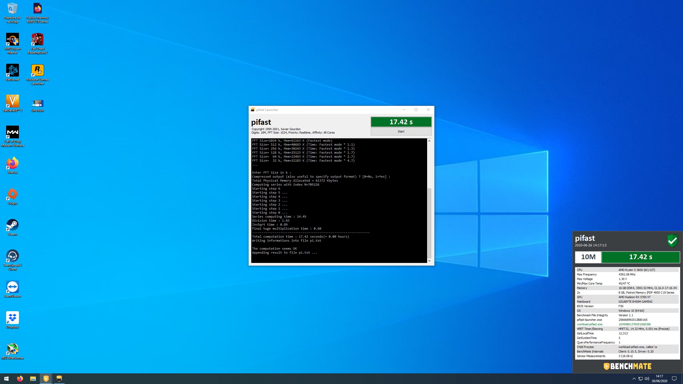
Task: Select the Steam desktop icon
Action: (12, 227)
